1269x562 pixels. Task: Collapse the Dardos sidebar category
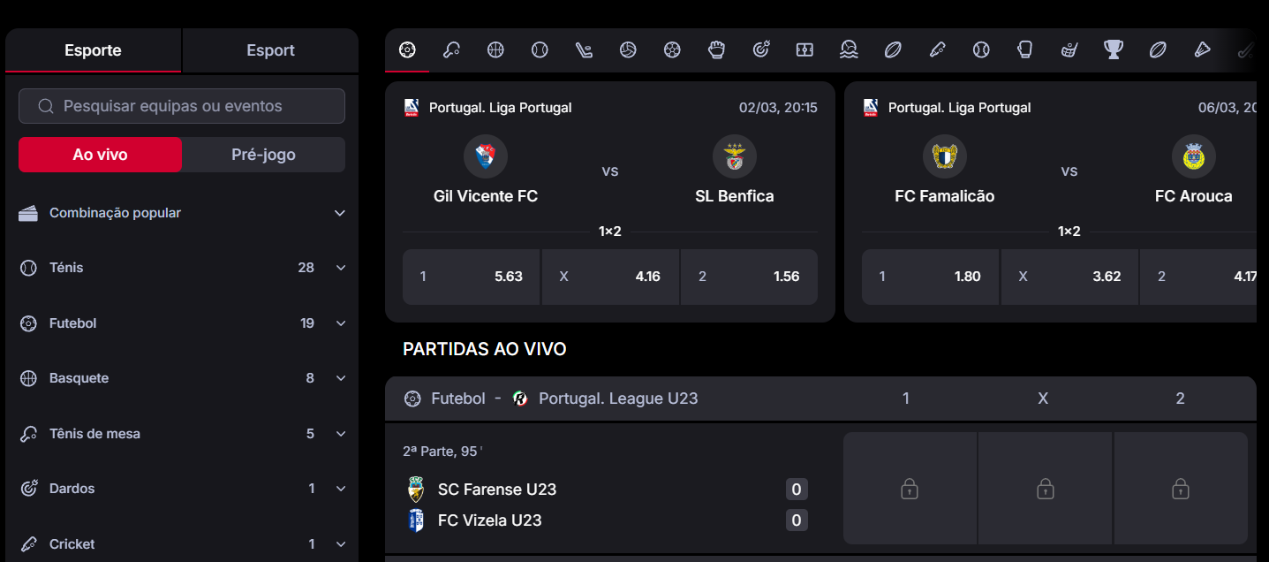[x=340, y=488]
